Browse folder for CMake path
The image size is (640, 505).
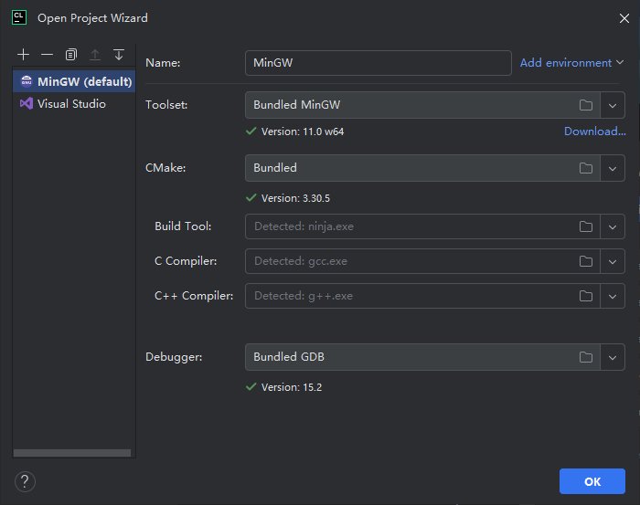[x=586, y=168]
